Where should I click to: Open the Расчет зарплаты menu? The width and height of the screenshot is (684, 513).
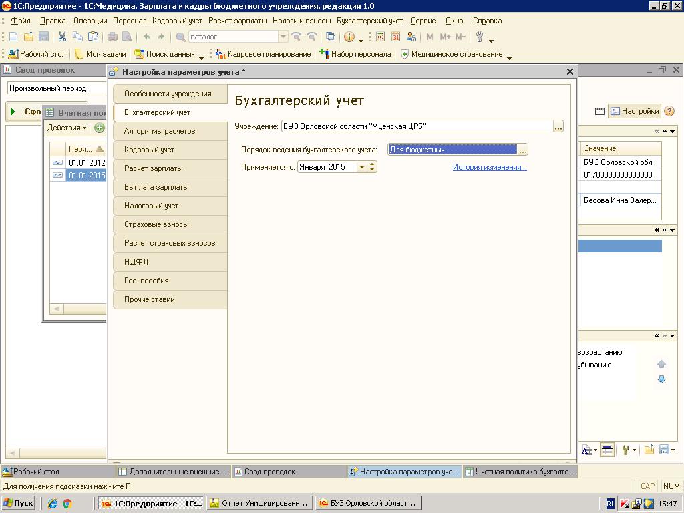pyautogui.click(x=237, y=21)
